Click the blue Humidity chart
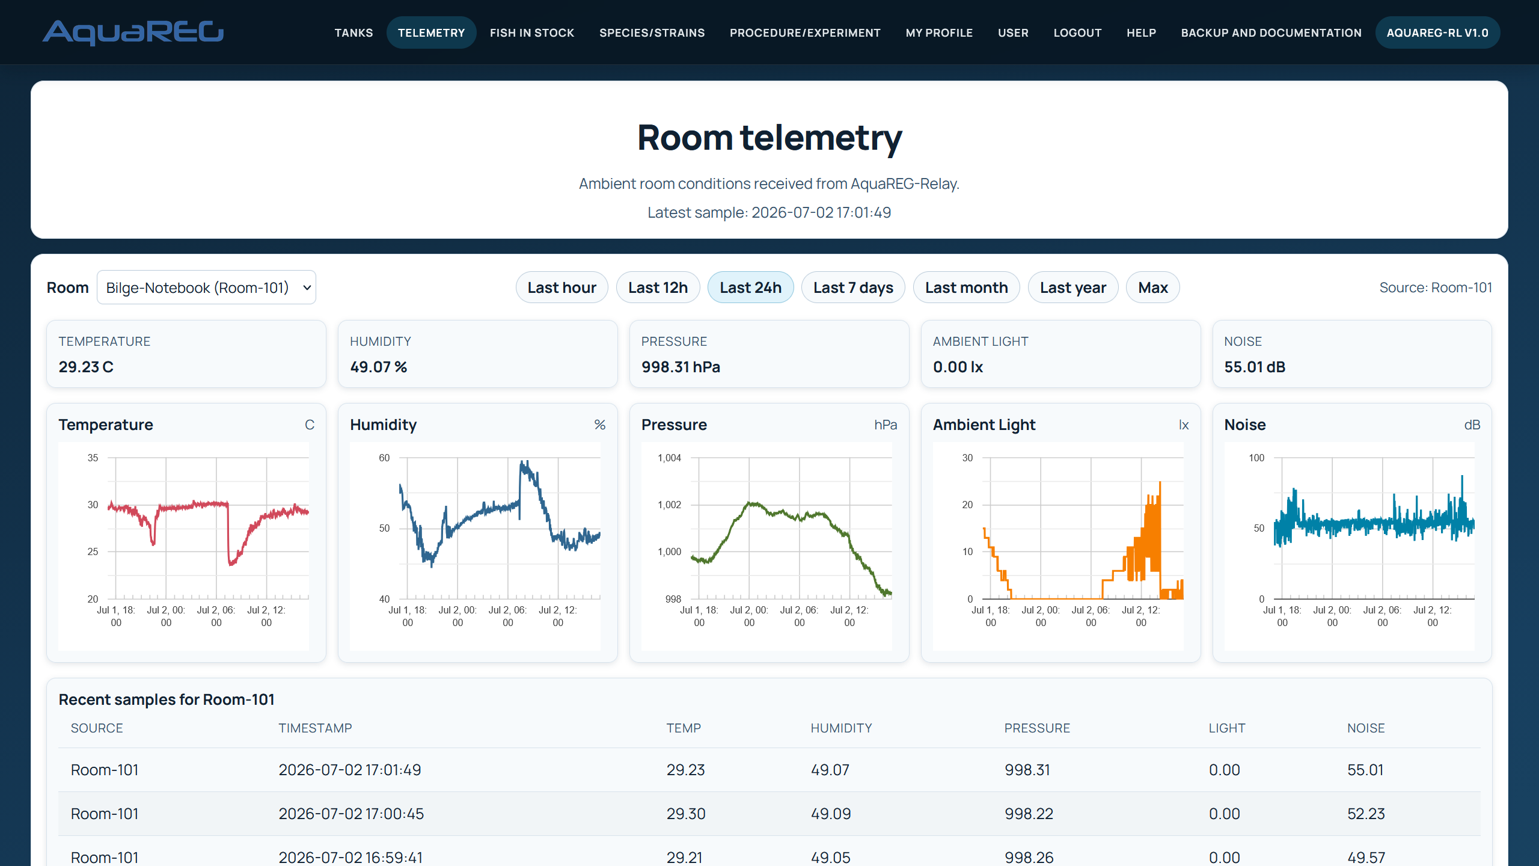The height and width of the screenshot is (866, 1539). [x=475, y=546]
